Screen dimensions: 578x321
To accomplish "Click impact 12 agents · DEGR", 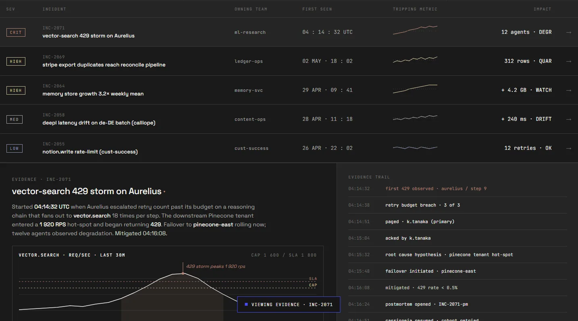I will click(x=526, y=32).
